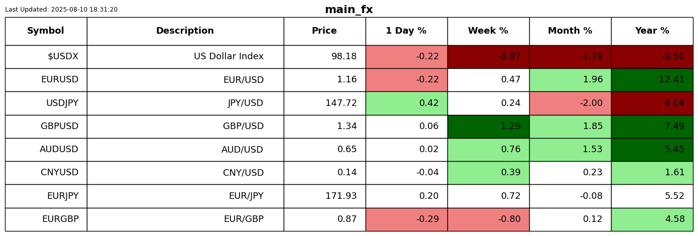Click the main_fx table title
This screenshot has width=698, height=236.
point(348,10)
